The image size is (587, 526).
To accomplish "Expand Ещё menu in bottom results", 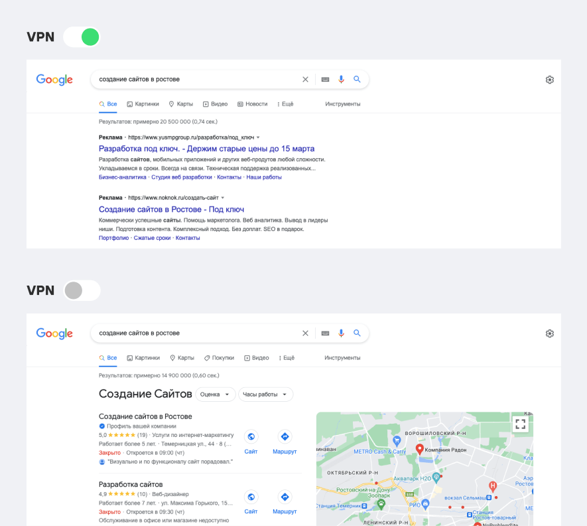I will click(287, 358).
